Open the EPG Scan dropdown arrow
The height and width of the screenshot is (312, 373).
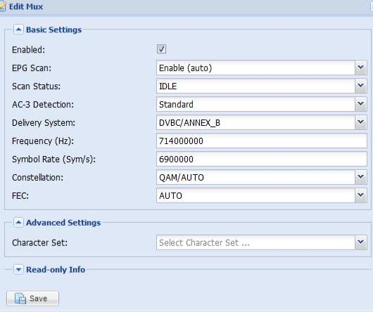point(360,67)
